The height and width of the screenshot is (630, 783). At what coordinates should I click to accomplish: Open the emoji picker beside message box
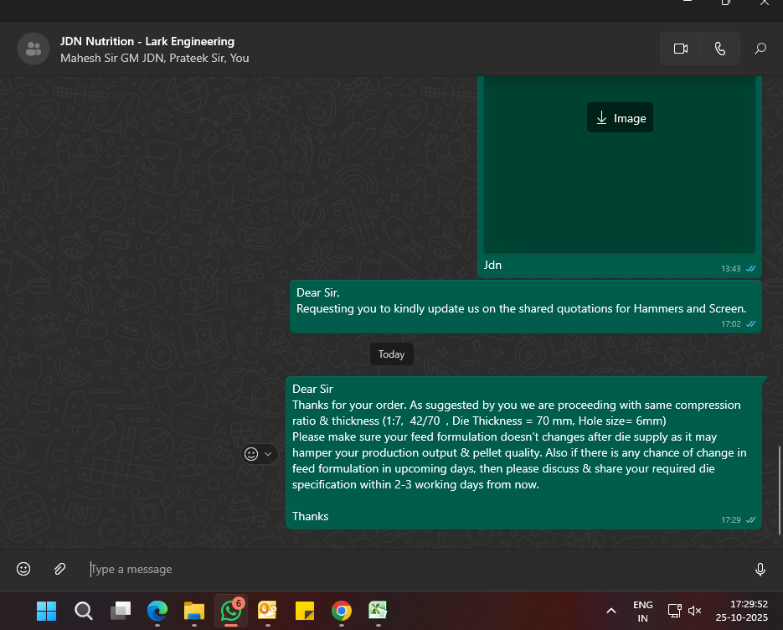pos(23,569)
